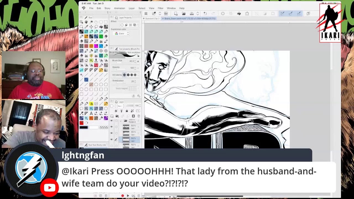The width and height of the screenshot is (354, 199).
Task: Hide Folder 2 using its eye icon
Action: pos(111,121)
